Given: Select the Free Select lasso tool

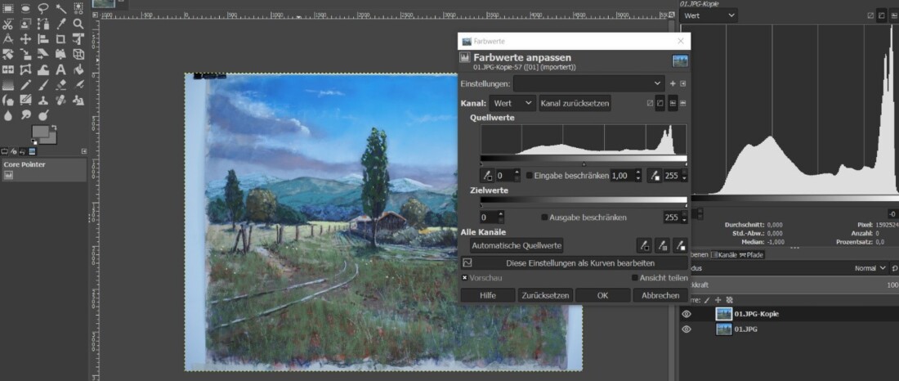Looking at the screenshot, I should coord(43,9).
